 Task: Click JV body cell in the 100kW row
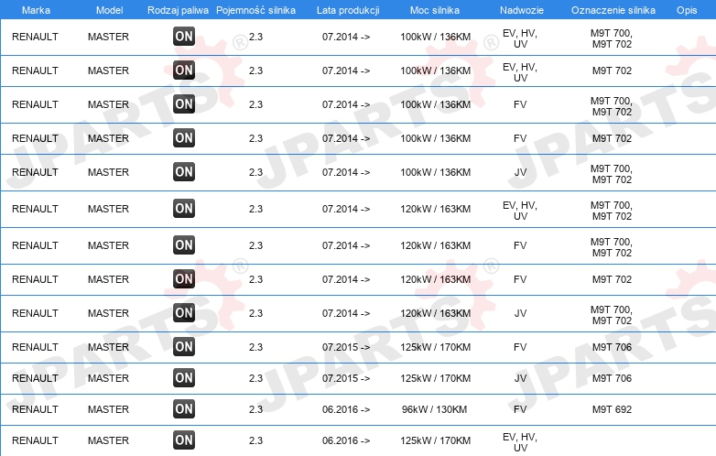(x=520, y=172)
